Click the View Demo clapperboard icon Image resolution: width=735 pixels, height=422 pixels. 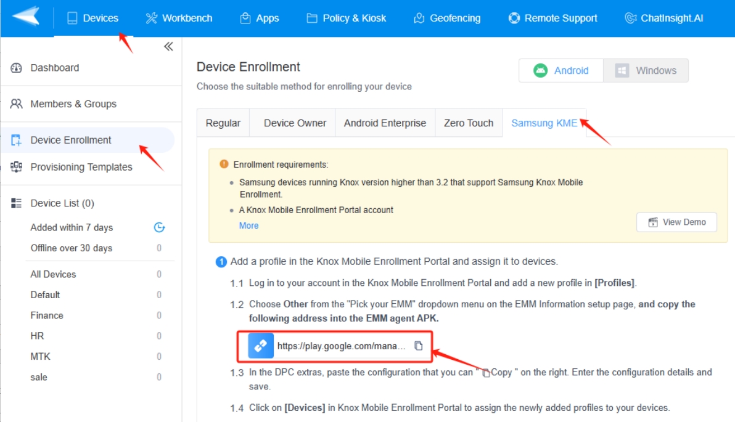click(653, 222)
